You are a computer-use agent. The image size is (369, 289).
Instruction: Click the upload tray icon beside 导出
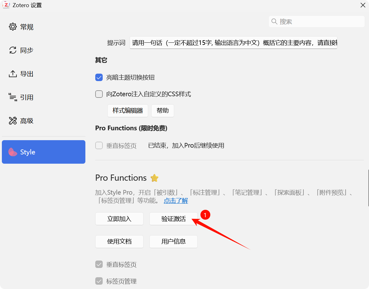pos(13,74)
